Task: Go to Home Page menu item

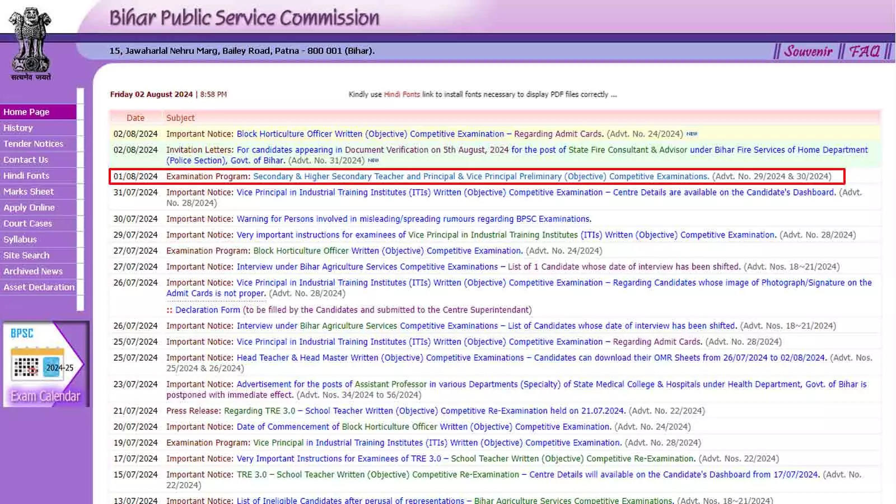Action: [38, 112]
